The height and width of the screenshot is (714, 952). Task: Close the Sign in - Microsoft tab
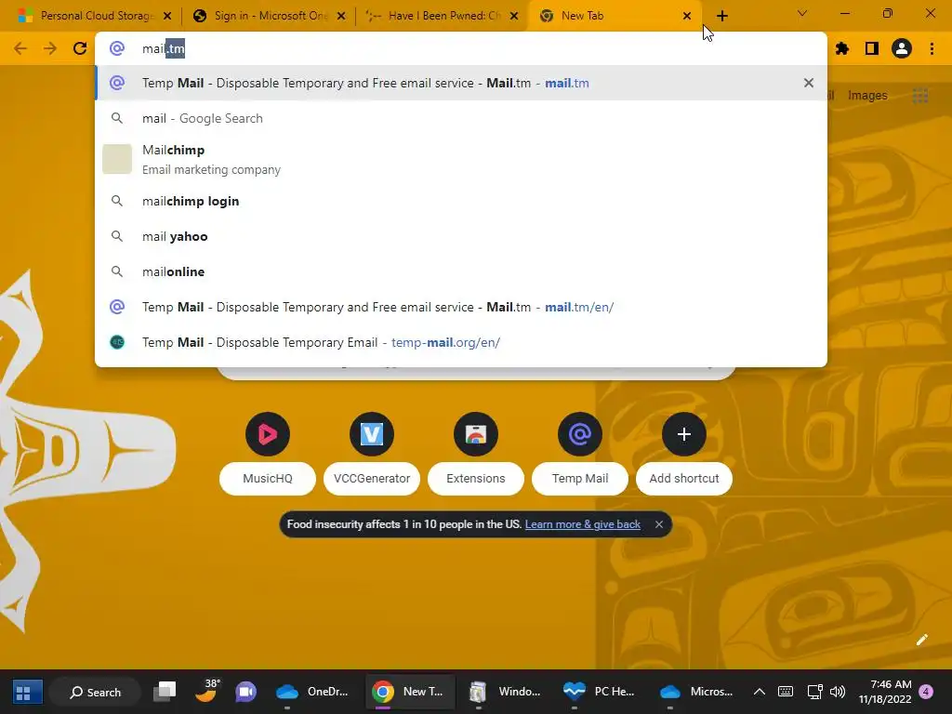coord(341,16)
